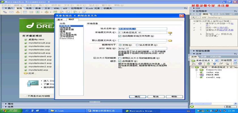This screenshot has height=113, width=238.
Task: Expand the 属性 panel
Action: click(6, 104)
